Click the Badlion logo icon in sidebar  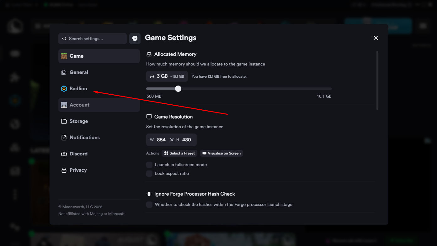[x=64, y=89]
